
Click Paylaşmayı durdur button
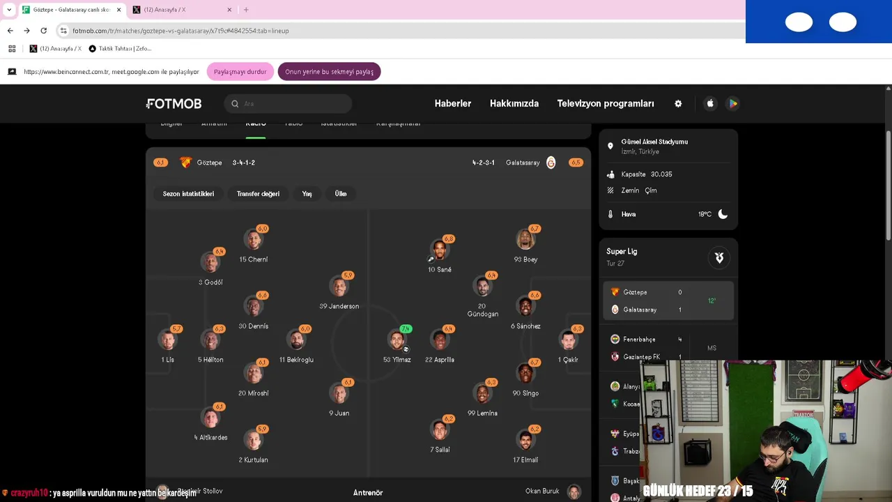[x=240, y=72]
